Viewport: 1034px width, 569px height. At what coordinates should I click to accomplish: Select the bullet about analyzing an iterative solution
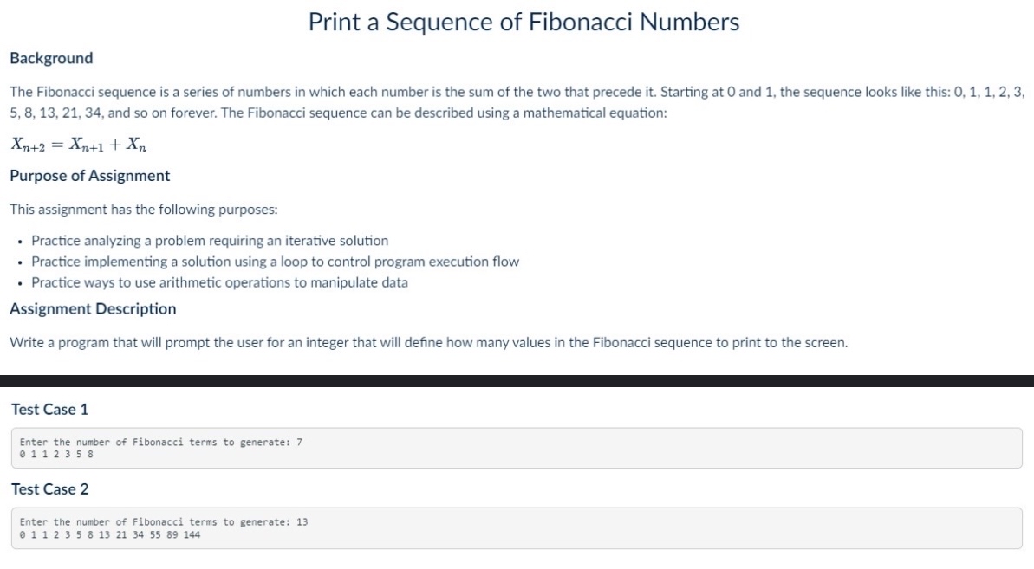click(x=210, y=241)
